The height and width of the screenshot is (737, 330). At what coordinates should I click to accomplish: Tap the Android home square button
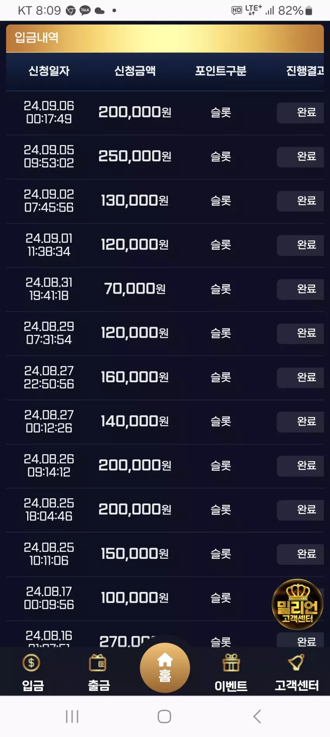tap(164, 716)
